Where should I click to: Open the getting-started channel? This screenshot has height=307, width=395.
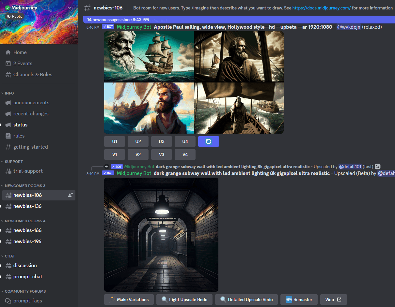pos(39,147)
